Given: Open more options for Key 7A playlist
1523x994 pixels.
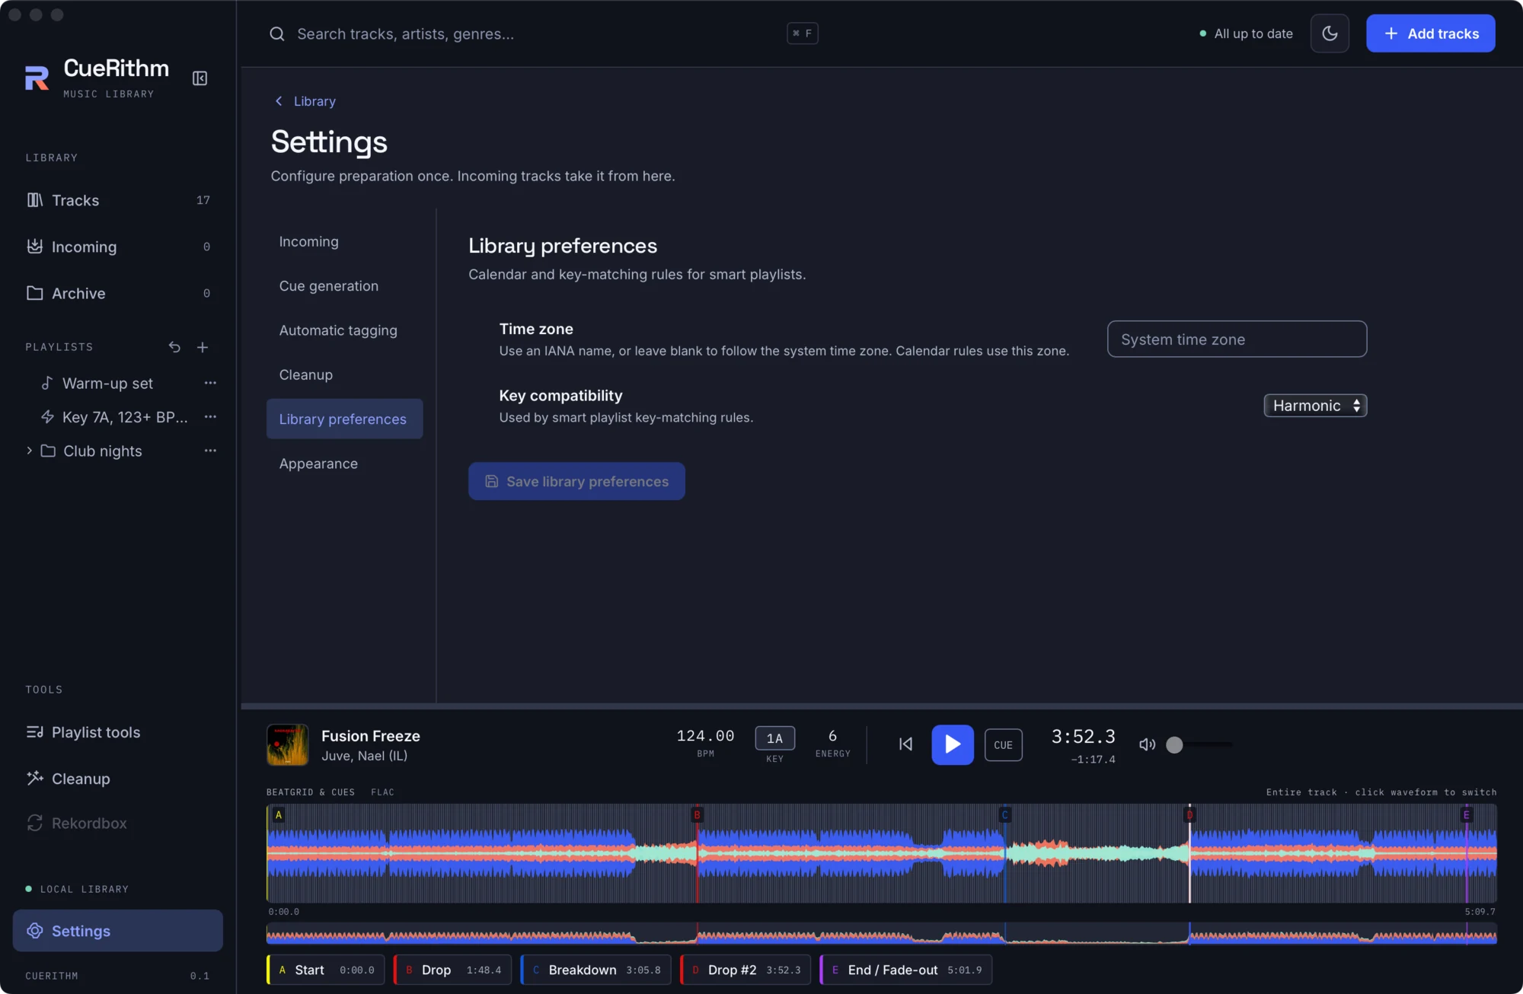Looking at the screenshot, I should [210, 416].
